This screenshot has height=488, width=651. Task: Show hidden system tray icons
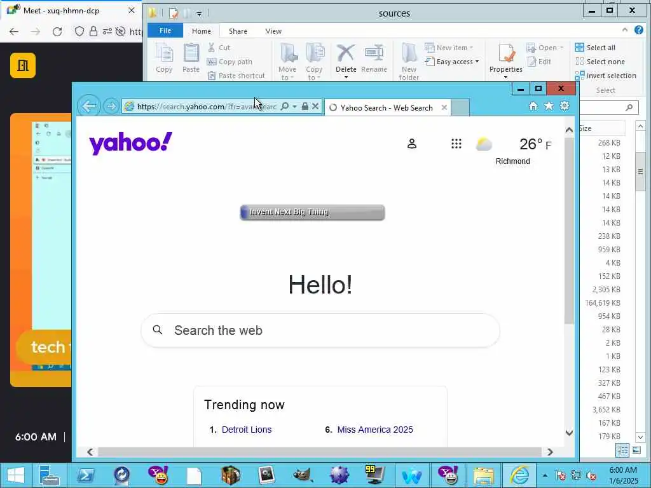[545, 475]
